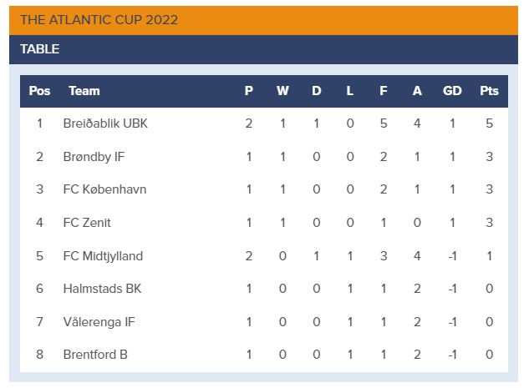
Task: Click the F (goals for) column header
Action: (x=384, y=91)
